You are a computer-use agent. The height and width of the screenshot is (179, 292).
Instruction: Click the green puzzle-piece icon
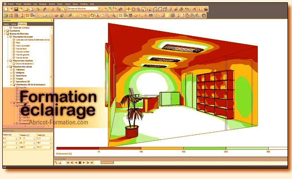click(6, 16)
